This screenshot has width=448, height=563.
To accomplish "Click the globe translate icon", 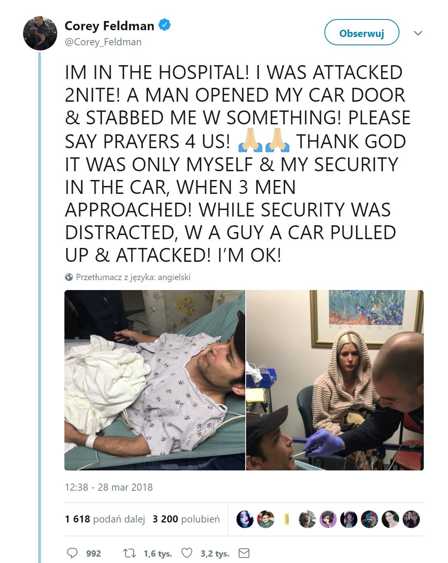I will [x=69, y=277].
